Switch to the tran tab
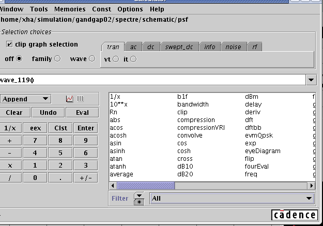This screenshot has height=226, width=323. pos(113,47)
